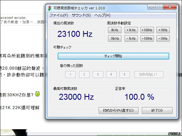Click the 100.0 % correct rate value
Screen dimensions: 182x136
click(x=139, y=97)
